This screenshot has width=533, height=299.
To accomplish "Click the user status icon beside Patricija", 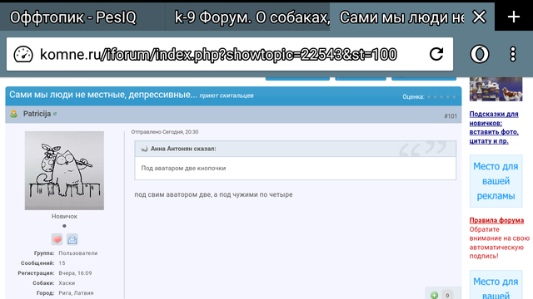I will 14,114.
